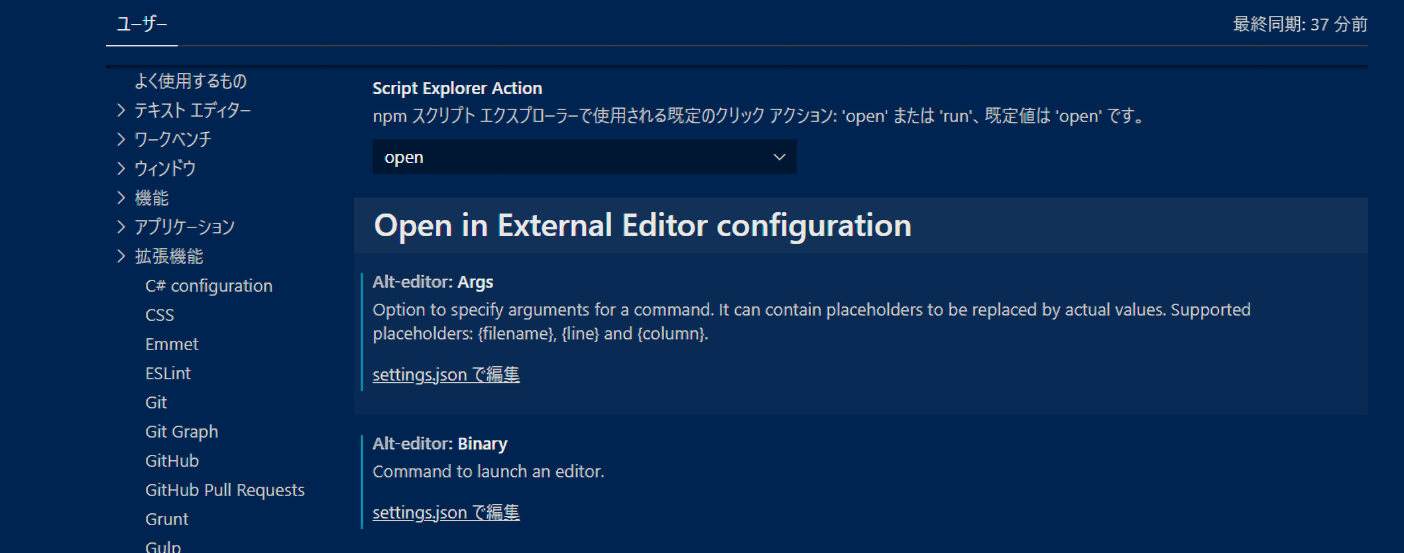
Task: Select GitHub Pull Requests settings
Action: [225, 490]
